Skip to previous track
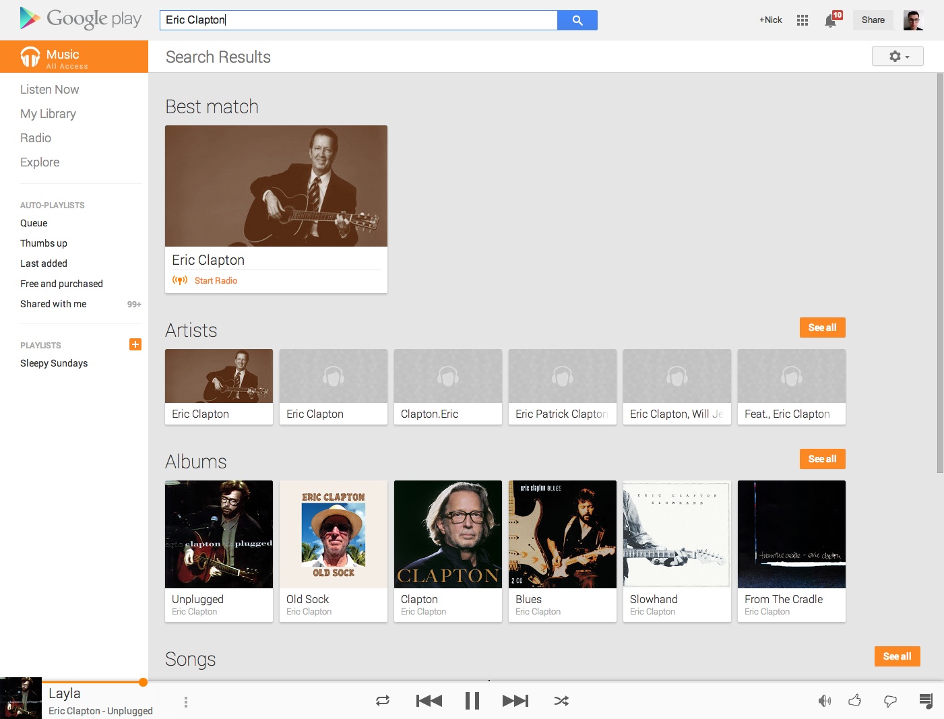The width and height of the screenshot is (944, 719). (429, 701)
